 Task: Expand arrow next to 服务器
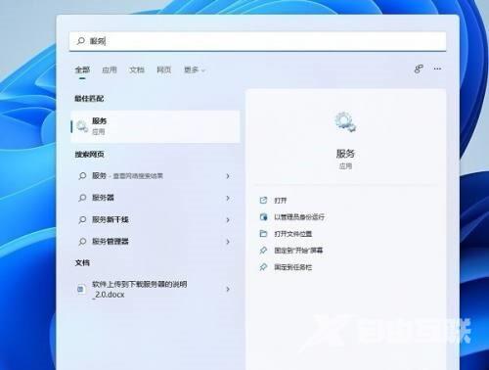(x=228, y=198)
